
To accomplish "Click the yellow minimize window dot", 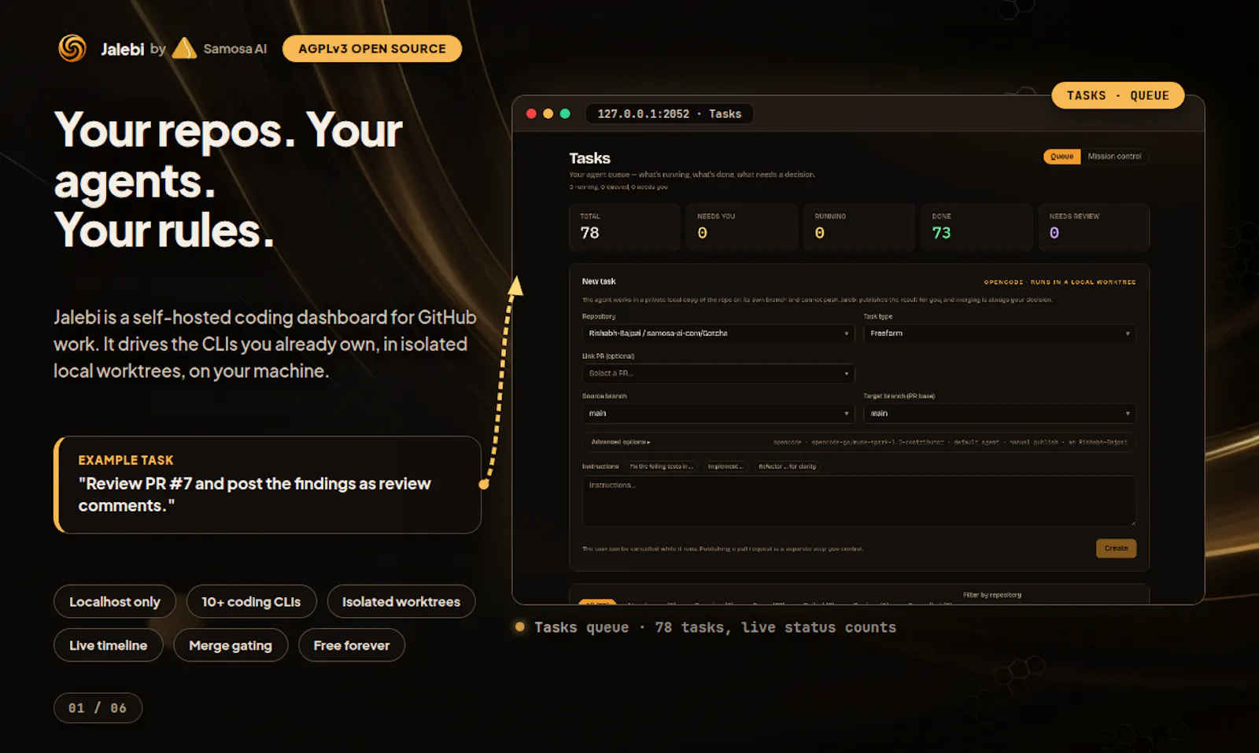I will coord(548,114).
